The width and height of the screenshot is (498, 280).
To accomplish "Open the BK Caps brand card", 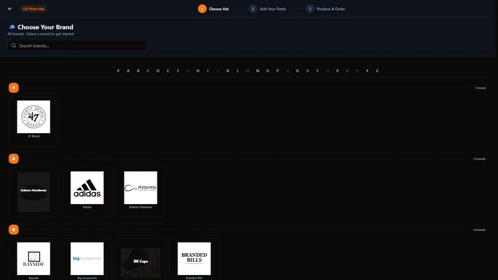I will tap(141, 259).
